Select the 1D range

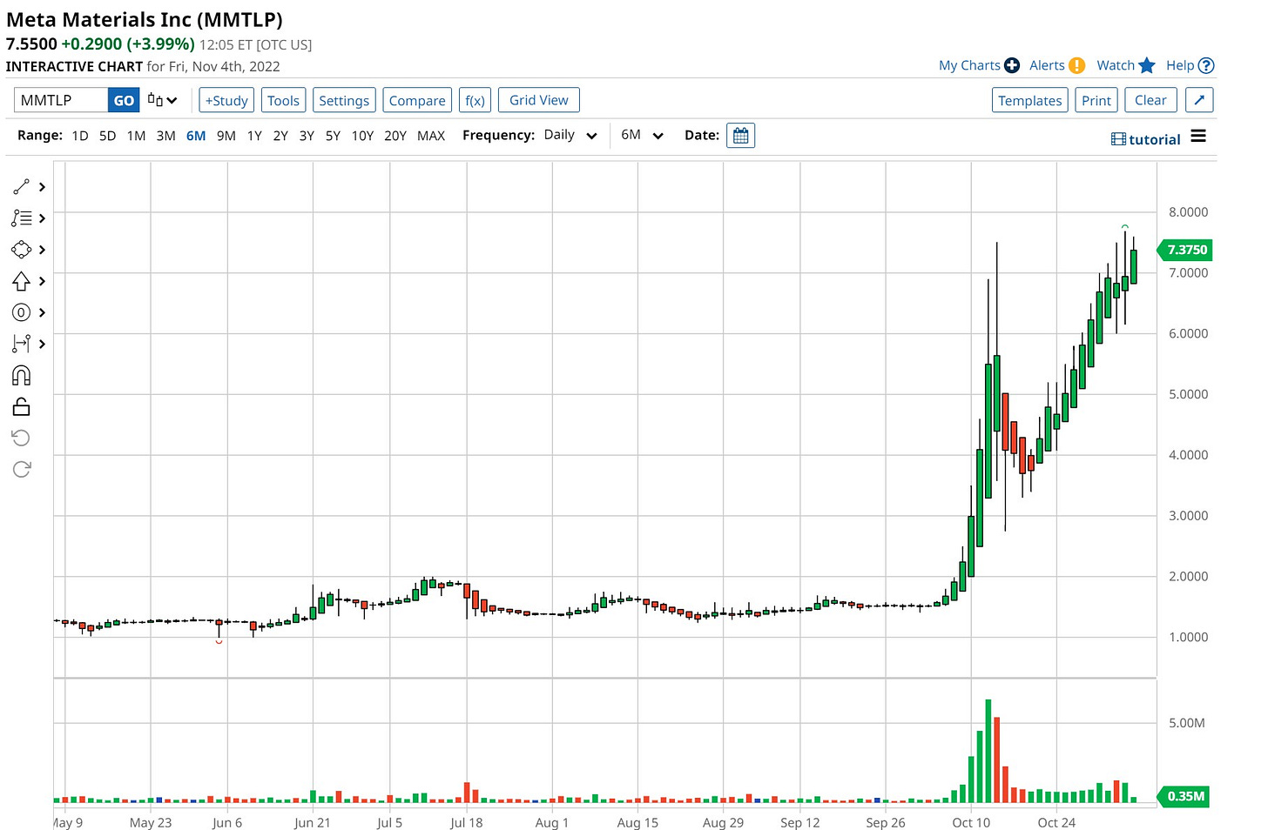click(80, 136)
